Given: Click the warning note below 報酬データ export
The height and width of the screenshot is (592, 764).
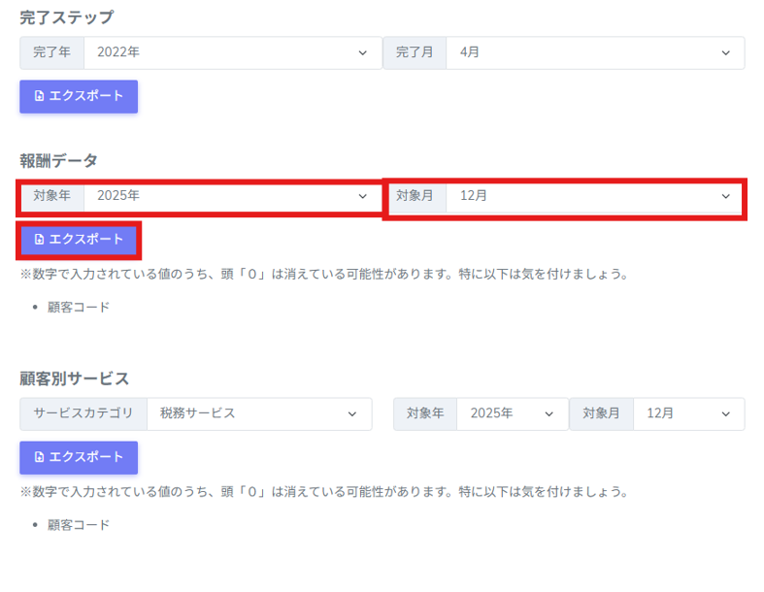Looking at the screenshot, I should point(323,275).
